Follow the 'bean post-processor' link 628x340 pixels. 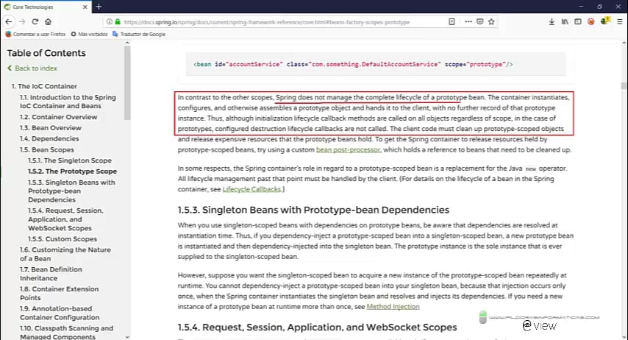click(348, 149)
